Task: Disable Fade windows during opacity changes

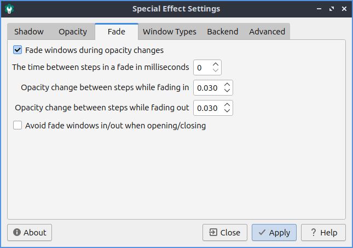Action: [18, 50]
